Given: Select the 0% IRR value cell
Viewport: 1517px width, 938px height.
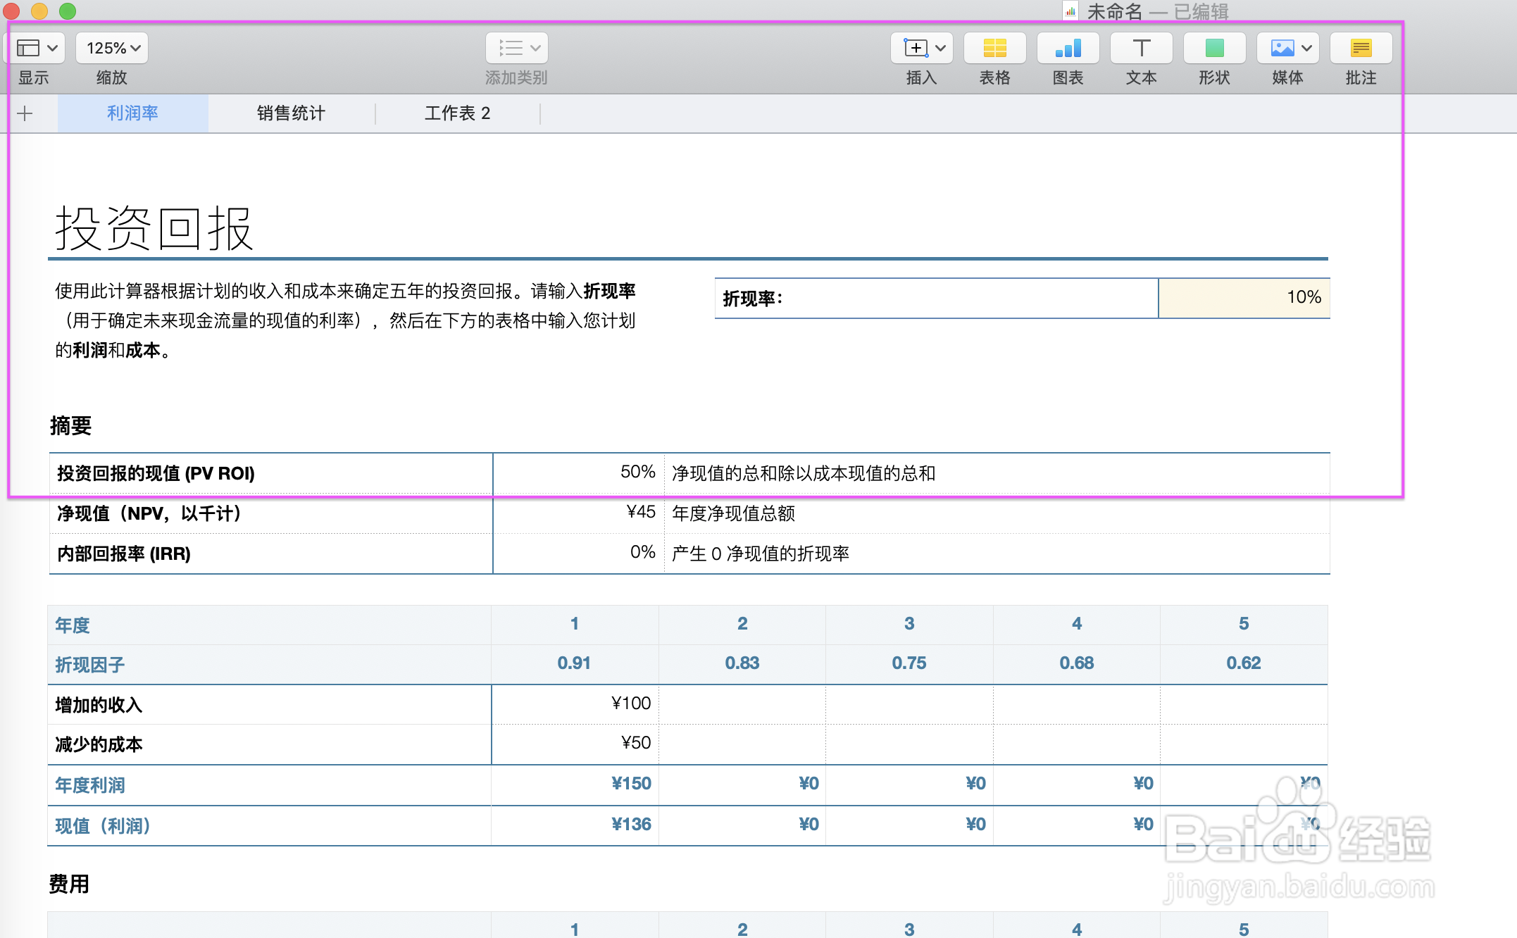Looking at the screenshot, I should pyautogui.click(x=578, y=553).
